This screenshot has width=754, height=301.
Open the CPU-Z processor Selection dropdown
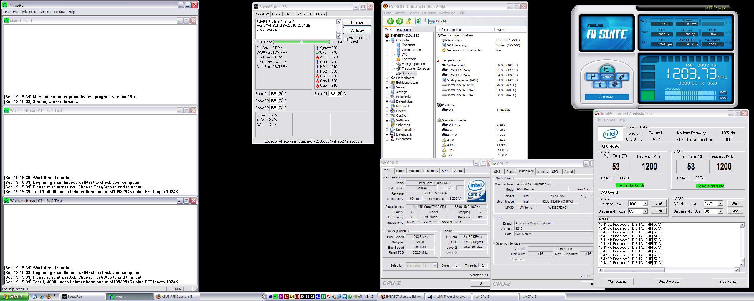pyautogui.click(x=435, y=266)
